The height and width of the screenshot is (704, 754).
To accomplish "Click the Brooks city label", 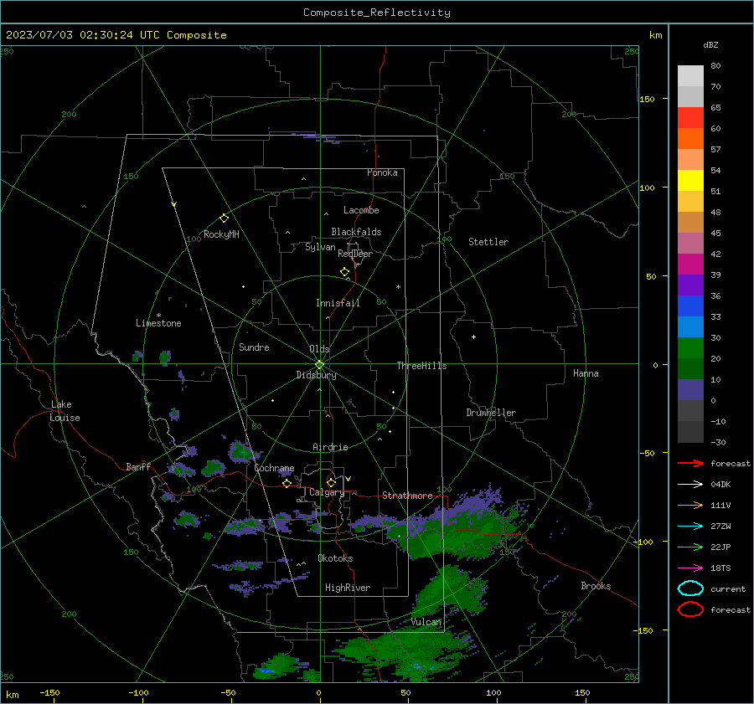I will click(596, 586).
